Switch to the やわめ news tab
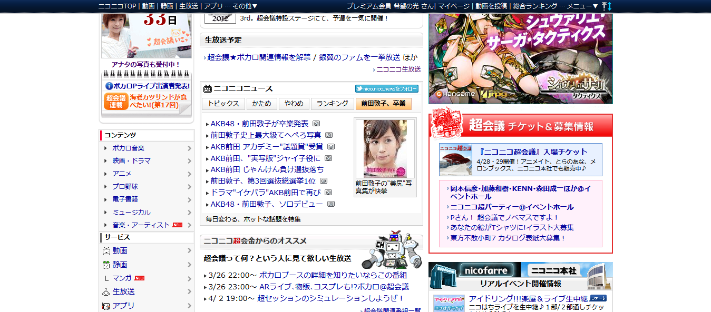The height and width of the screenshot is (312, 711). pos(294,104)
